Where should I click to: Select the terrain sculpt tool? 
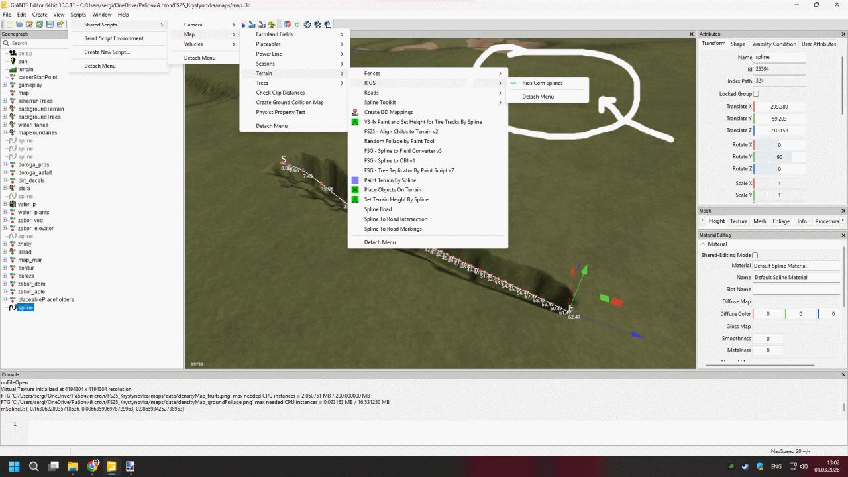point(251,24)
